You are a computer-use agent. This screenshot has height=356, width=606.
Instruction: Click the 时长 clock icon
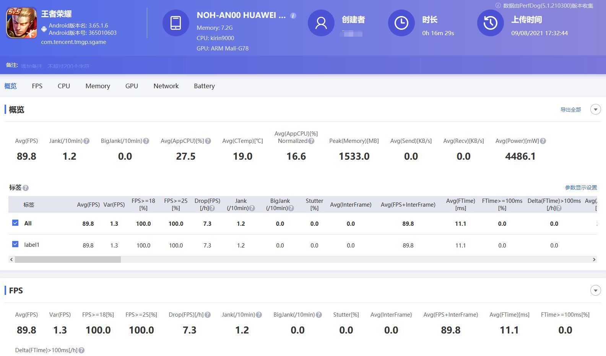401,23
